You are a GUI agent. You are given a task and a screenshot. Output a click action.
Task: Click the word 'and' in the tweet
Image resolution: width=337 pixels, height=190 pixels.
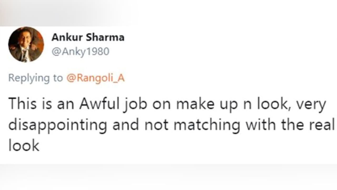[x=126, y=124]
